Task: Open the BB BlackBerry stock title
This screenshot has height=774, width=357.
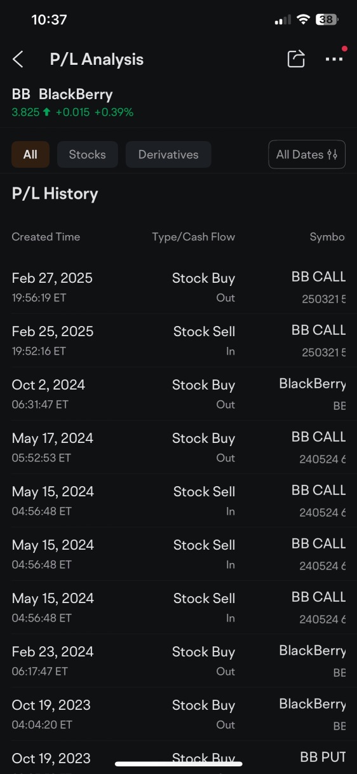Action: tap(62, 95)
